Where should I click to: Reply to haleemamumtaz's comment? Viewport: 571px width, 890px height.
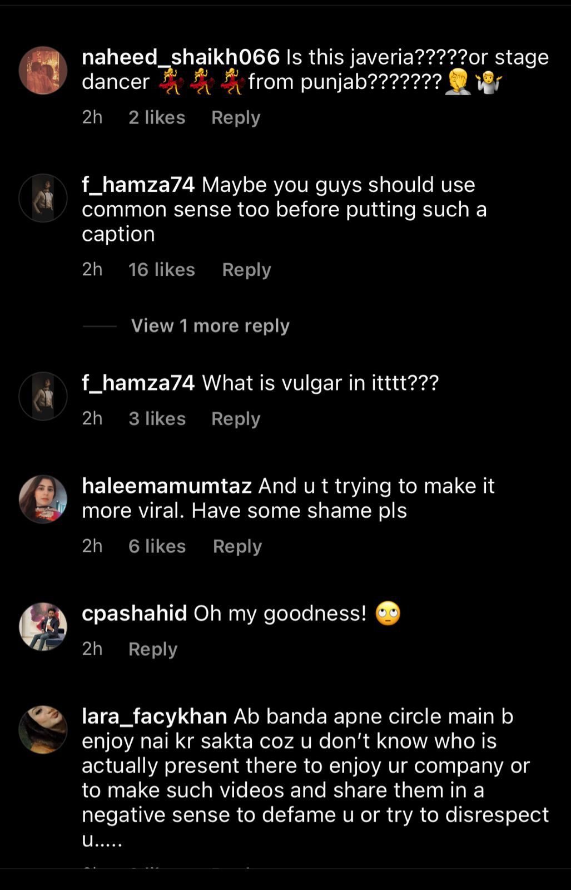click(237, 546)
